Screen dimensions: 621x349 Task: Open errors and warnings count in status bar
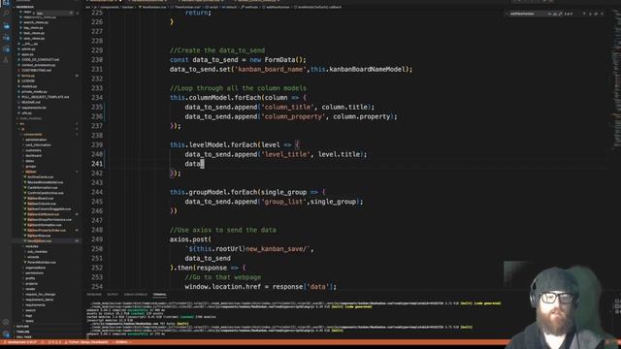55,342
